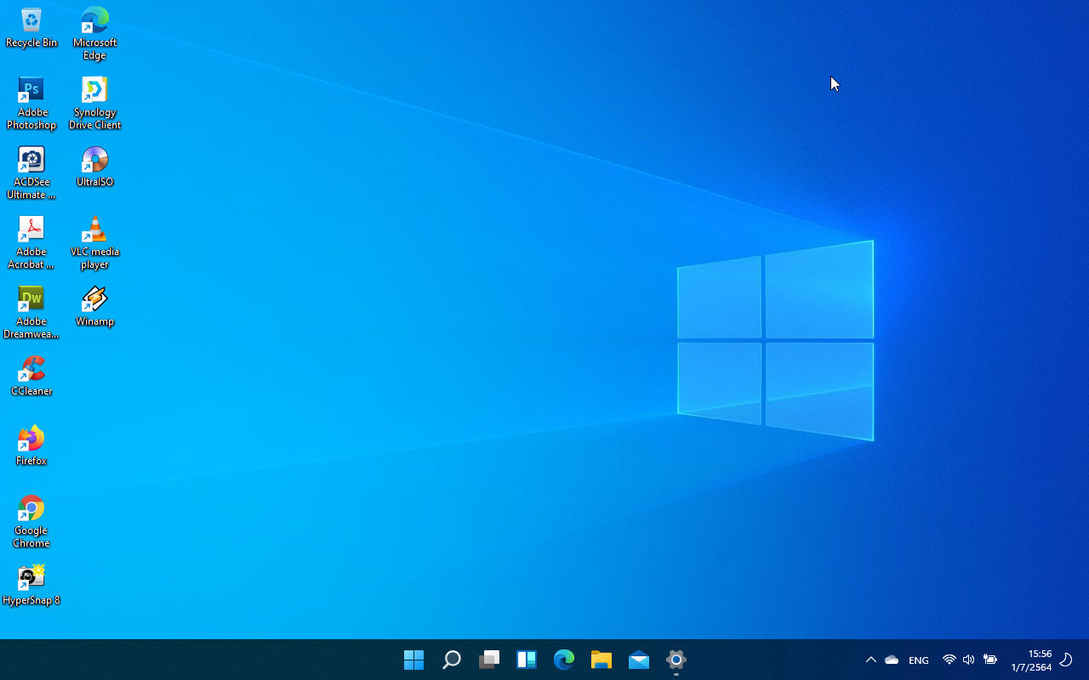
Task: Expand hidden system tray icons
Action: (x=870, y=659)
